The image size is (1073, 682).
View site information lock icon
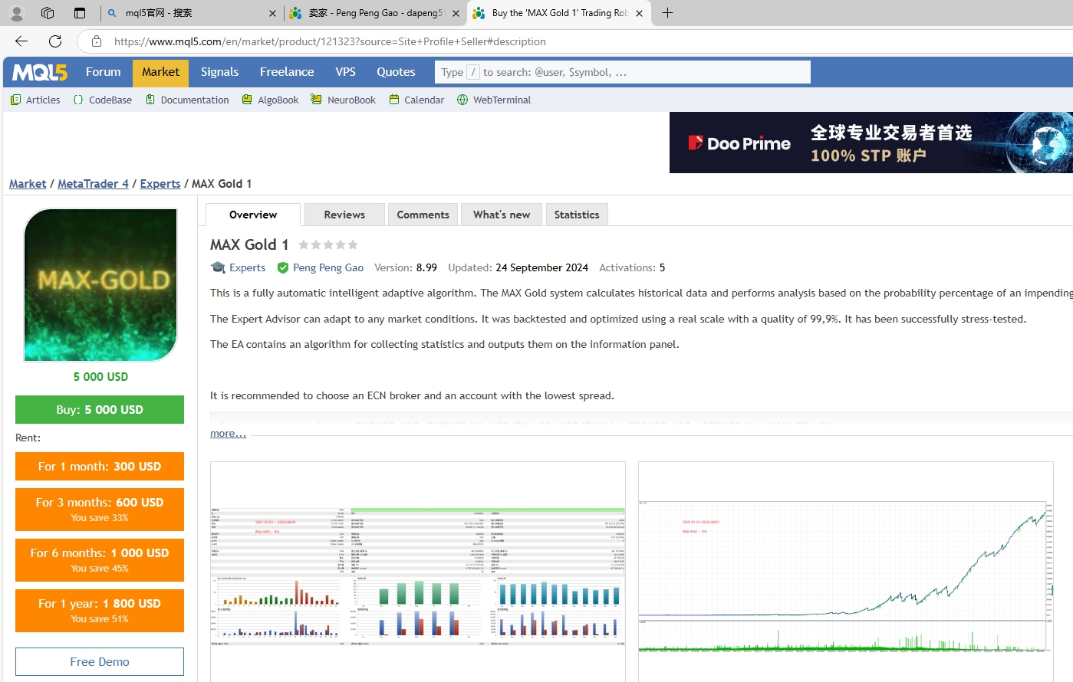tap(97, 41)
